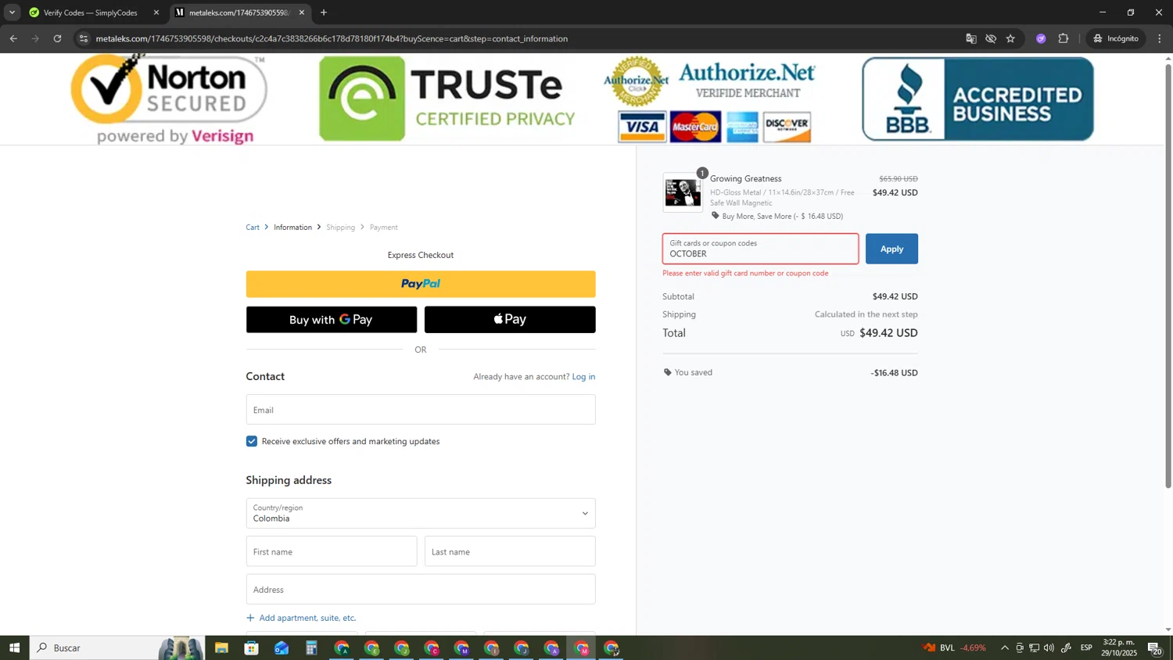Bookmark this page with the star icon
This screenshot has width=1173, height=660.
click(1010, 38)
